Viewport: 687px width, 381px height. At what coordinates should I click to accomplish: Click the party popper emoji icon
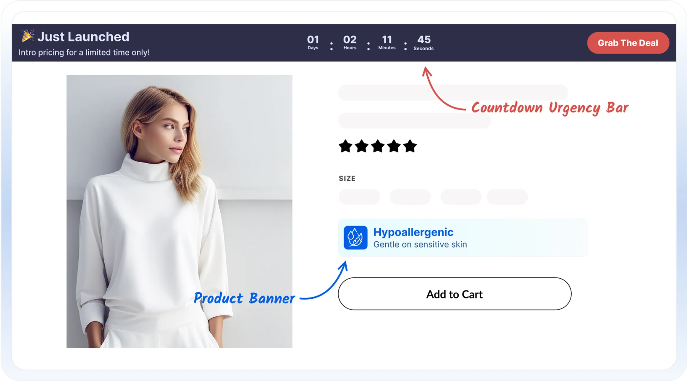[x=28, y=36]
